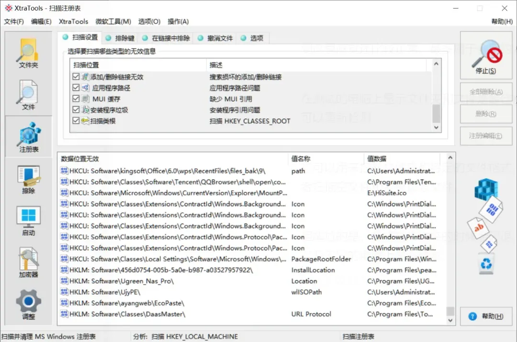The image size is (517, 342).
Task: Select the HKLM: Software\ayangweb\EcoPaste\ row
Action: (252, 303)
